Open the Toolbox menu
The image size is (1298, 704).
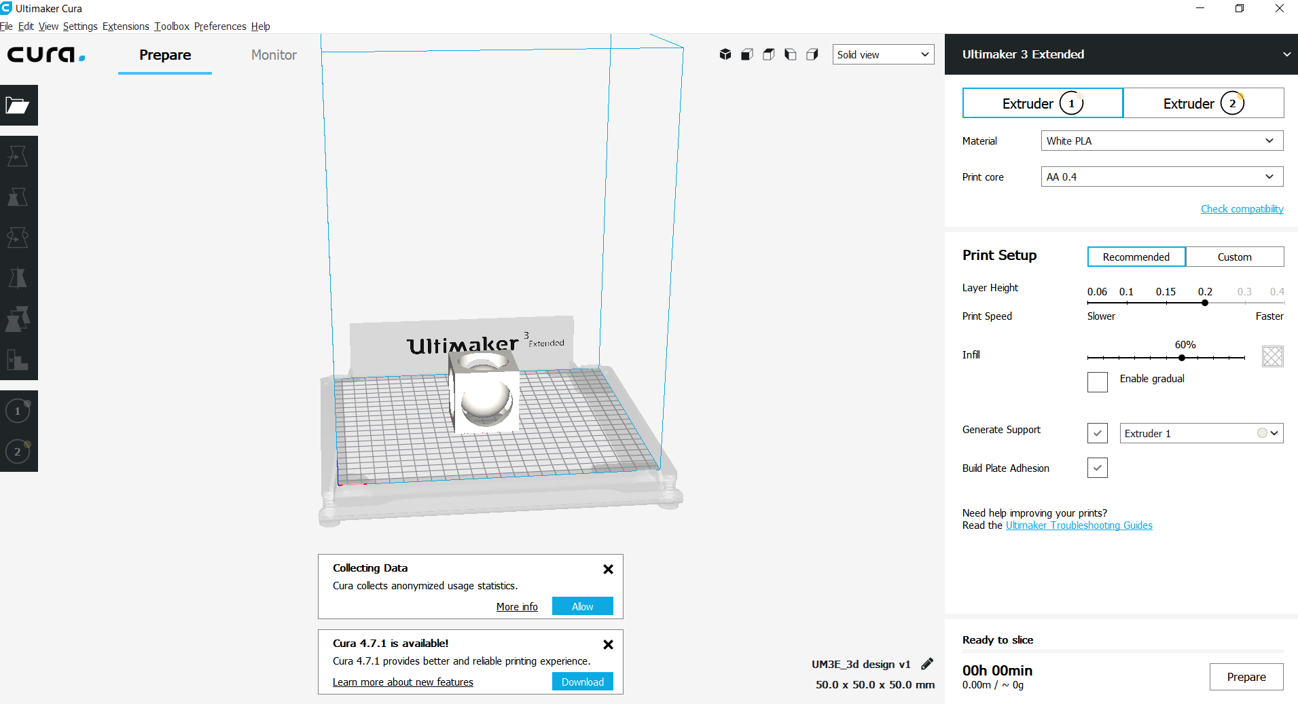tap(172, 26)
